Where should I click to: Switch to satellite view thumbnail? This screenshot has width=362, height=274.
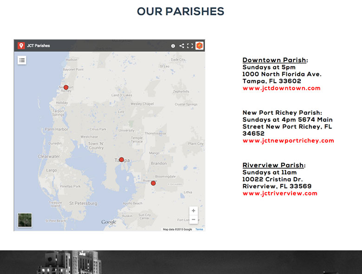tap(25, 220)
